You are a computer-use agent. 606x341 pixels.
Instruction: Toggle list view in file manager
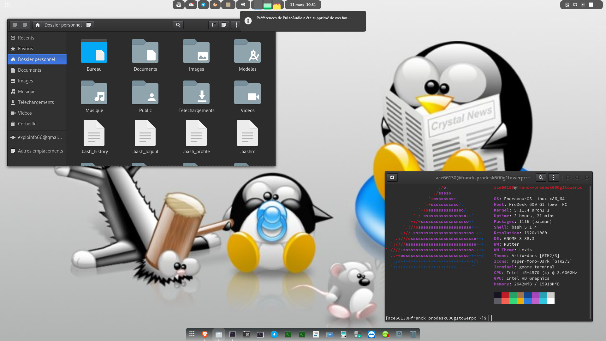click(x=214, y=25)
